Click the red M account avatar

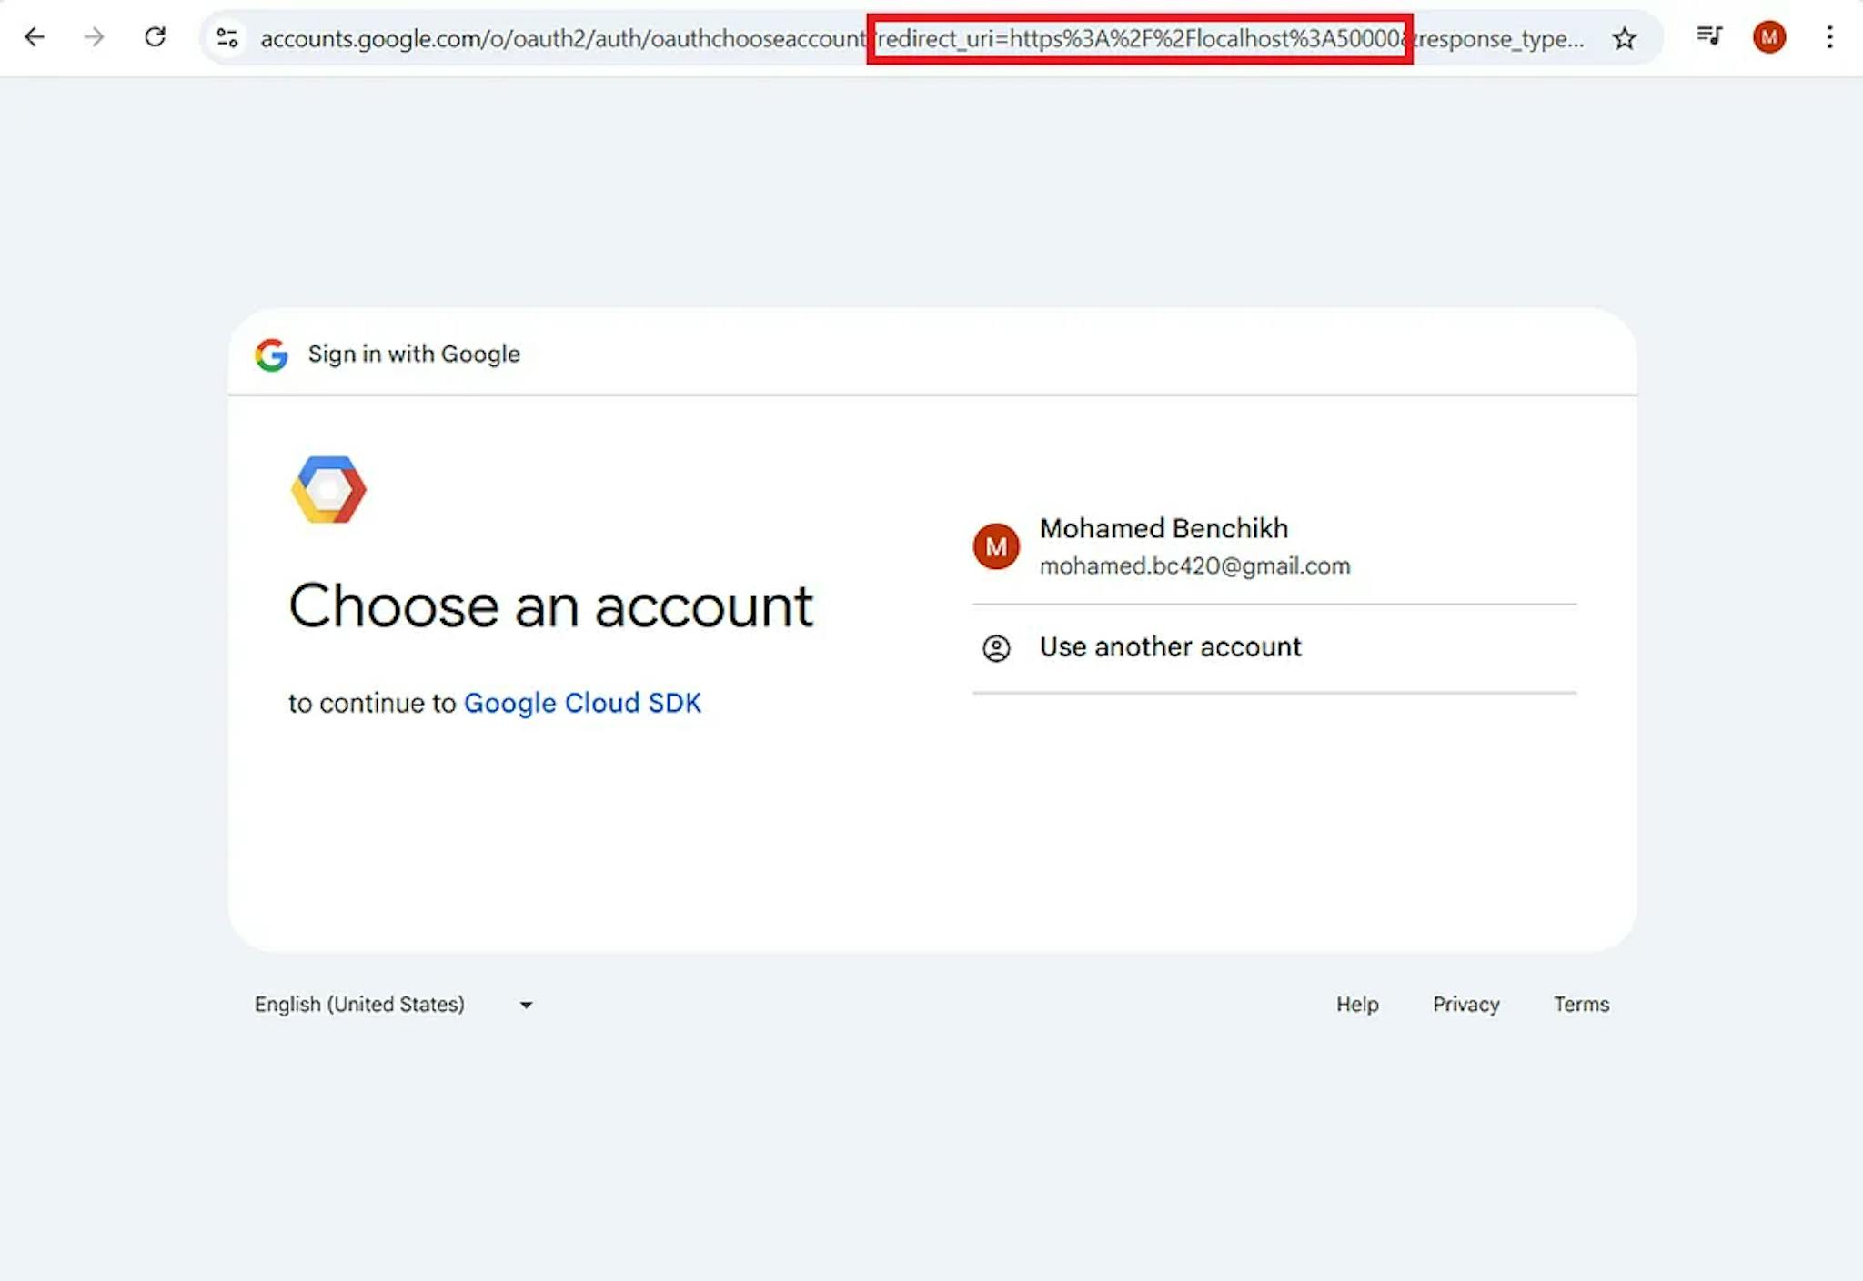click(996, 546)
